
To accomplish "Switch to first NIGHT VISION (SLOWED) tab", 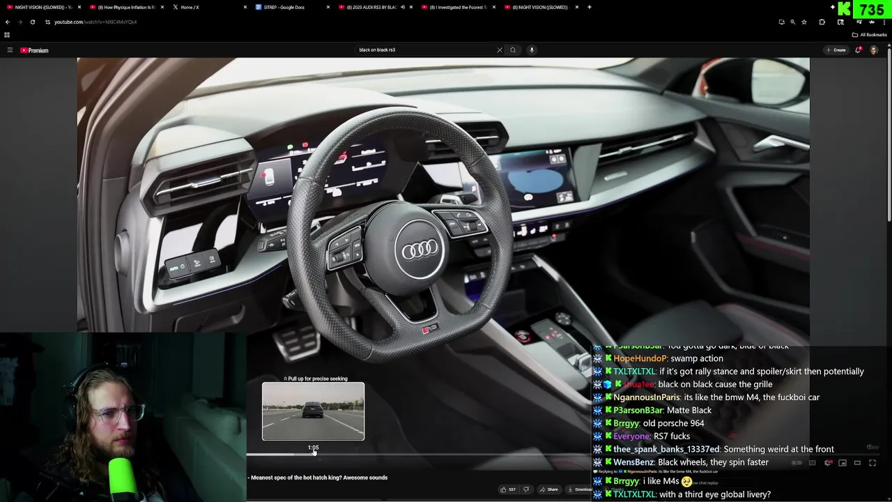I will click(44, 7).
